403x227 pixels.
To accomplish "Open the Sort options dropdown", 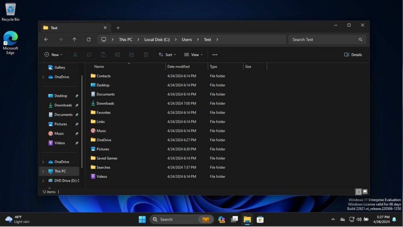I will click(167, 55).
